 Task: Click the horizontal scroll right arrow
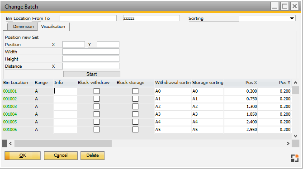click(288, 144)
